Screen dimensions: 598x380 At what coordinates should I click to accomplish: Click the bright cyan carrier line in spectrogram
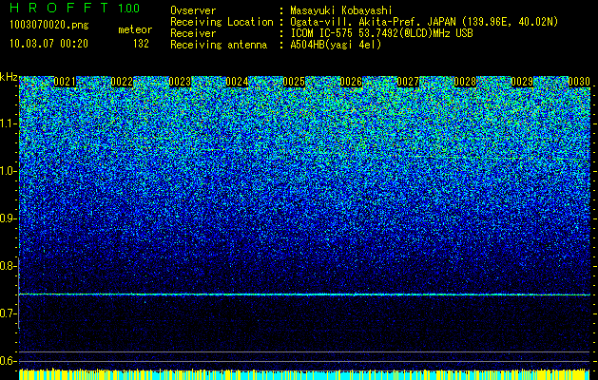tap(304, 294)
